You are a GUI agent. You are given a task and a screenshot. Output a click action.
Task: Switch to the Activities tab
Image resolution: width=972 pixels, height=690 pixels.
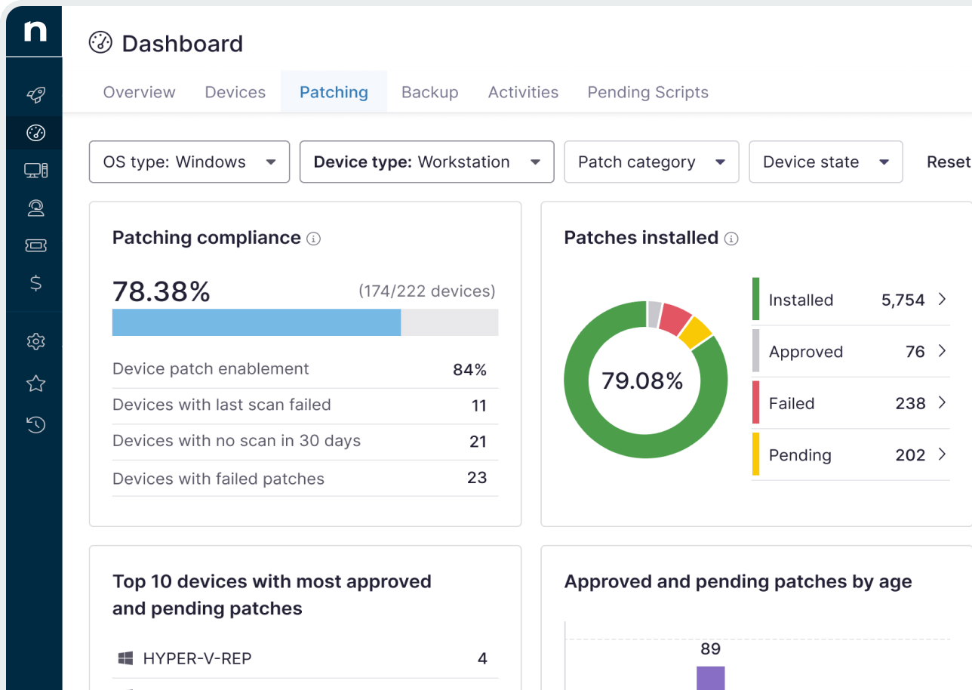pyautogui.click(x=523, y=92)
